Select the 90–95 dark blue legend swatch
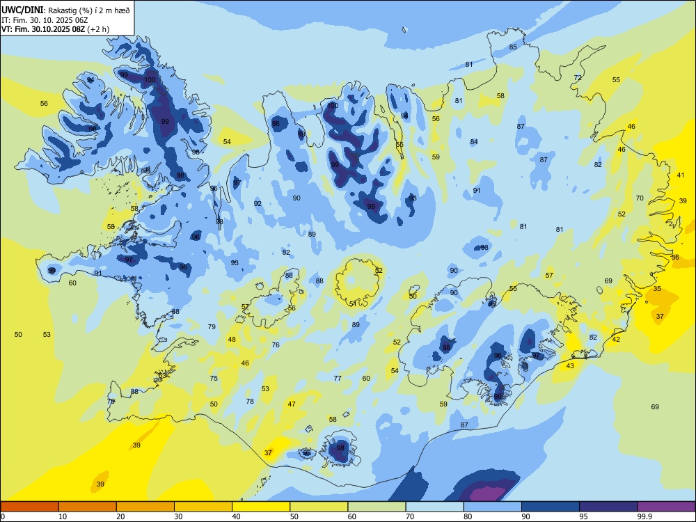Viewport: 696px width, 522px height. tap(551, 507)
